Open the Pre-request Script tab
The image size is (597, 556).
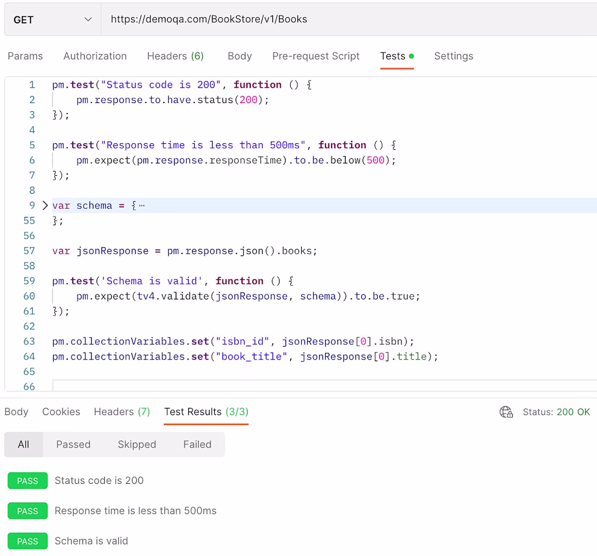[316, 56]
